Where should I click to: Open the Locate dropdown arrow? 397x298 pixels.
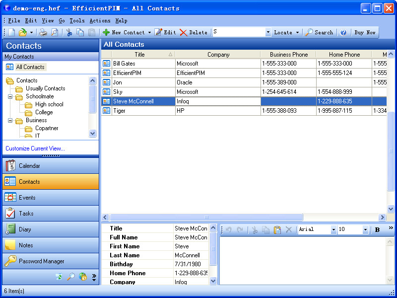(297, 32)
